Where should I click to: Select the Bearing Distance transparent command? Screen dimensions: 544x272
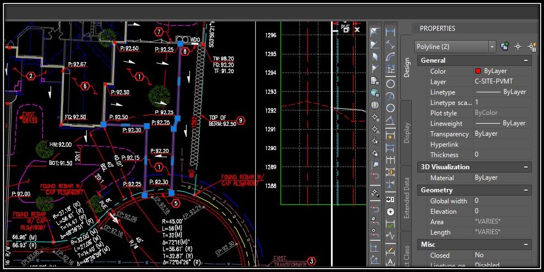[375, 45]
